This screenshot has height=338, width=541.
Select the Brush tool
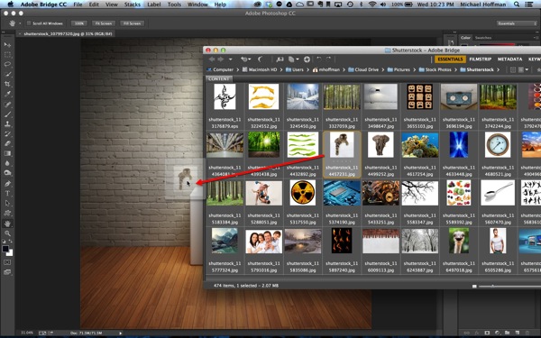pyautogui.click(x=7, y=114)
